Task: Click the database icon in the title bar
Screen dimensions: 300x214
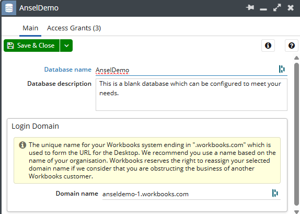Action: pyautogui.click(x=9, y=8)
